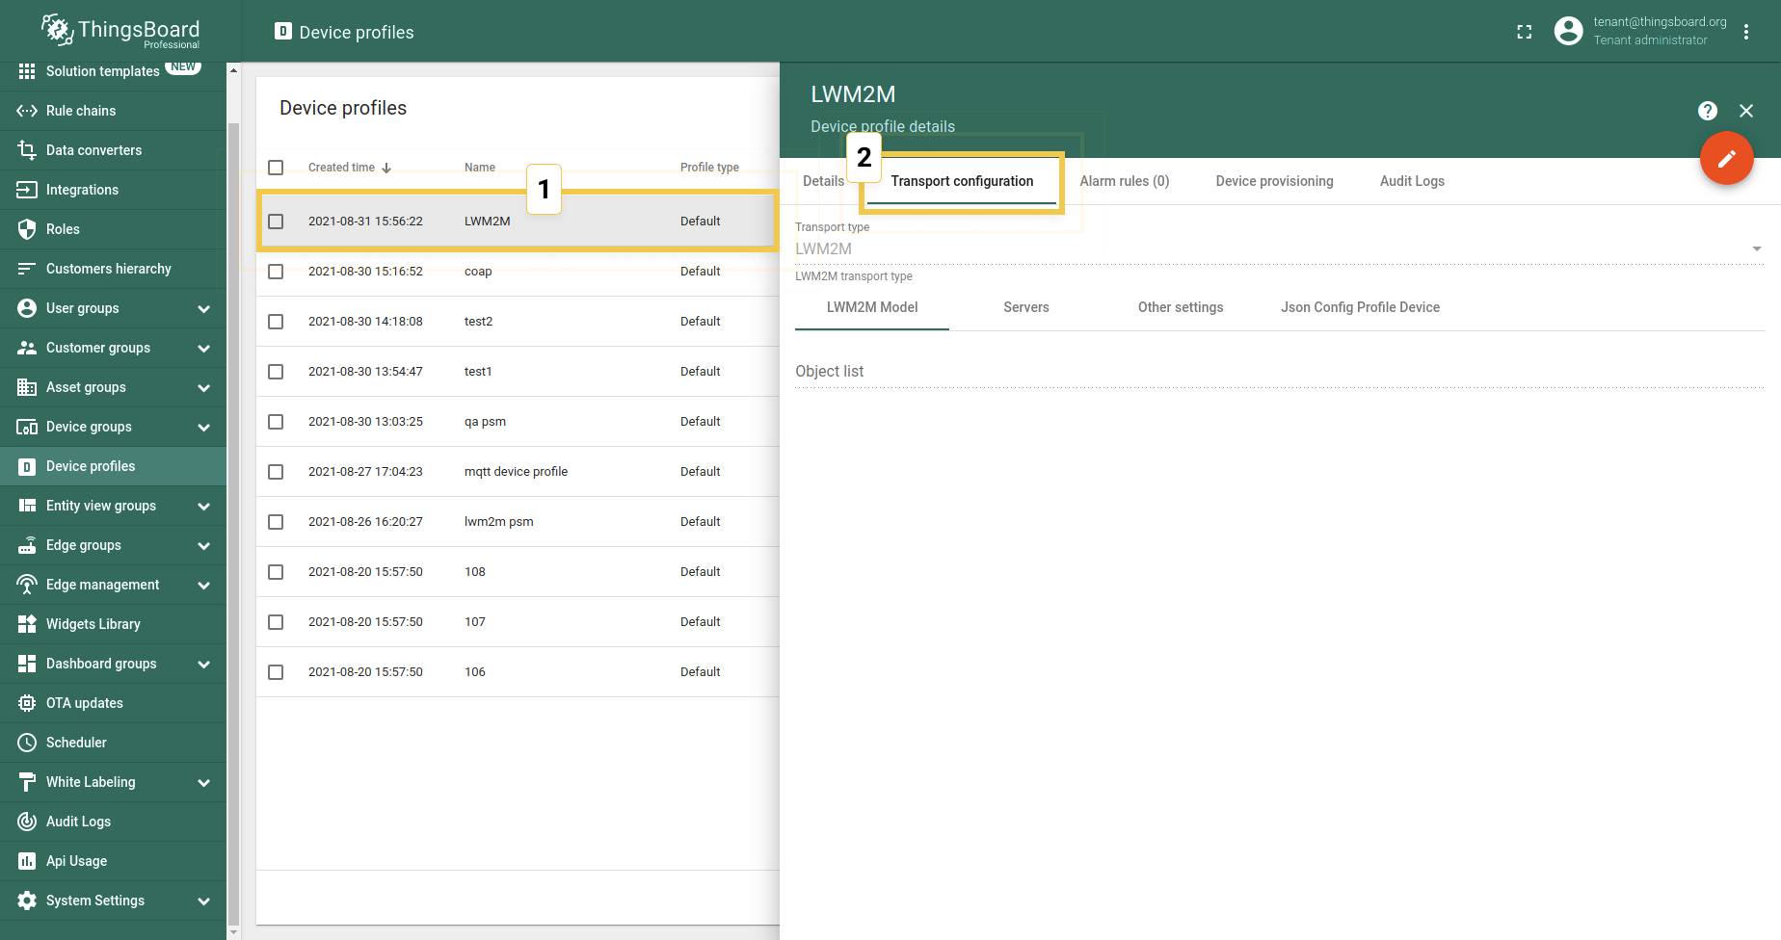Sort by the Name column header
Image resolution: width=1781 pixels, height=940 pixels.
pos(480,168)
